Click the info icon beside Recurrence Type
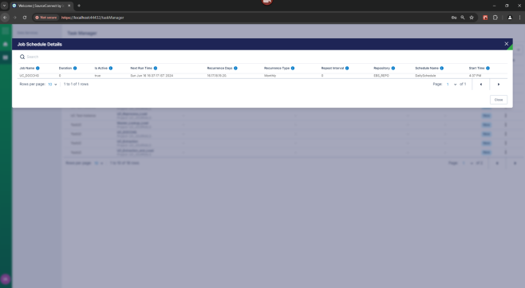Image resolution: width=525 pixels, height=288 pixels. tap(293, 68)
